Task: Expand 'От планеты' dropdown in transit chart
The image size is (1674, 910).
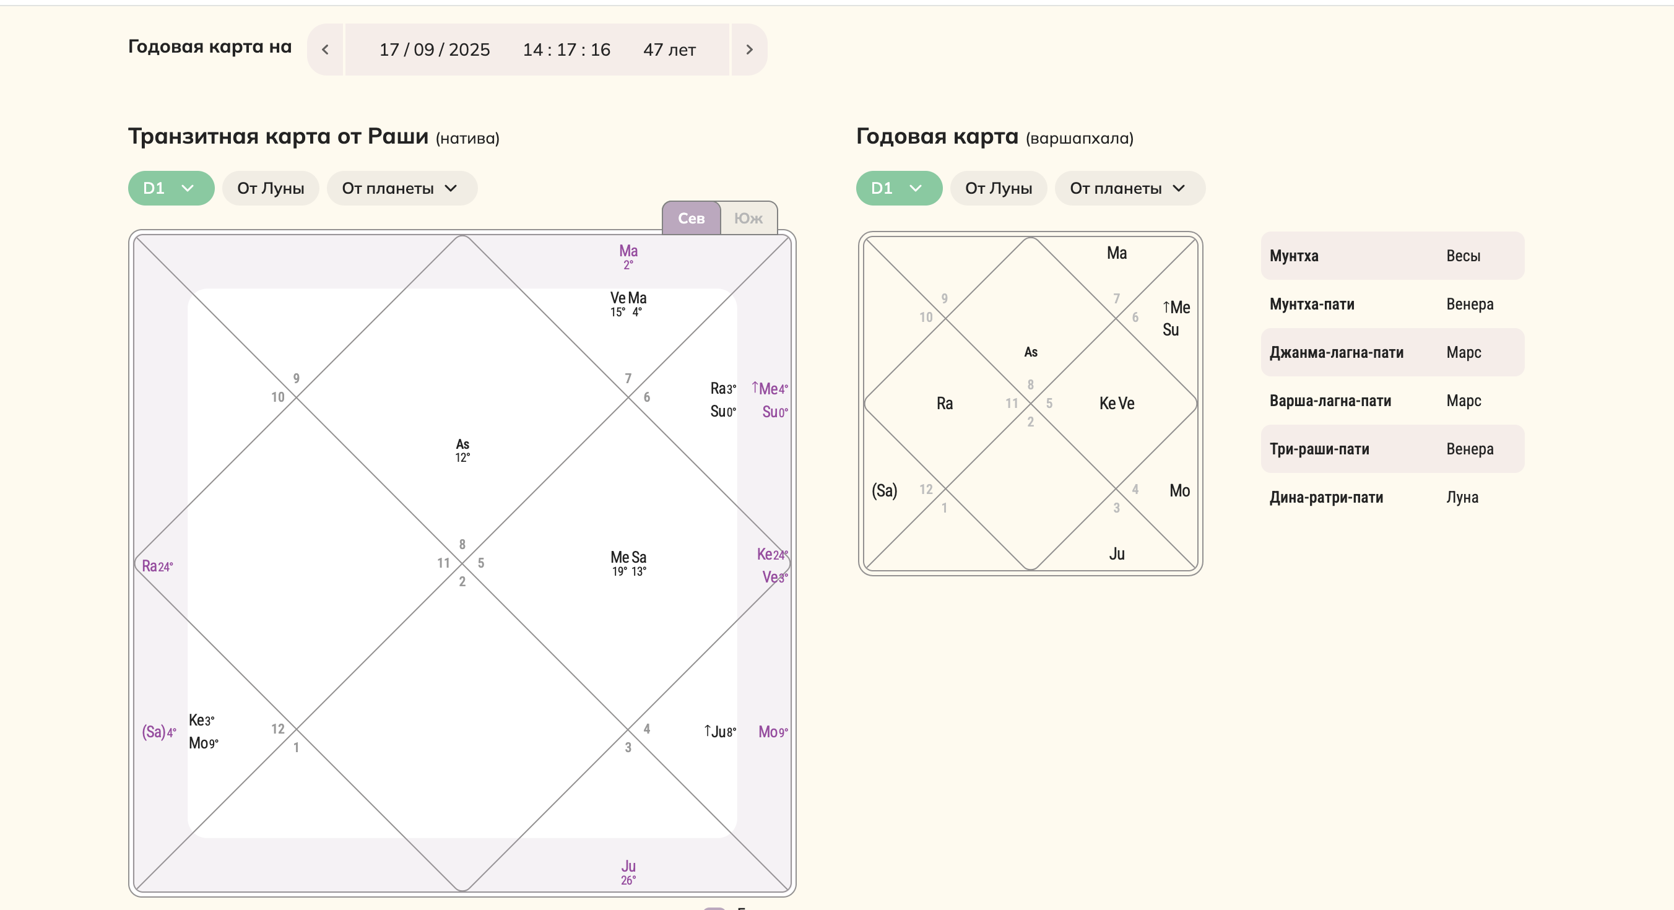Action: click(x=401, y=188)
